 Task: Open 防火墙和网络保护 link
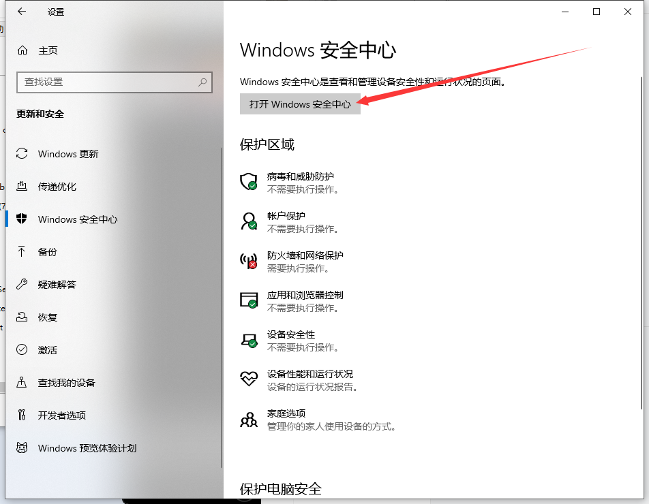[305, 255]
